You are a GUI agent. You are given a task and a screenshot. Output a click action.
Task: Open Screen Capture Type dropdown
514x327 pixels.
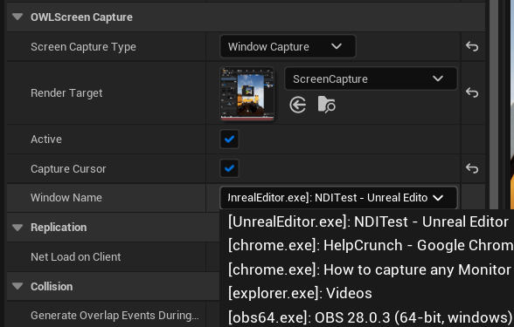[288, 46]
